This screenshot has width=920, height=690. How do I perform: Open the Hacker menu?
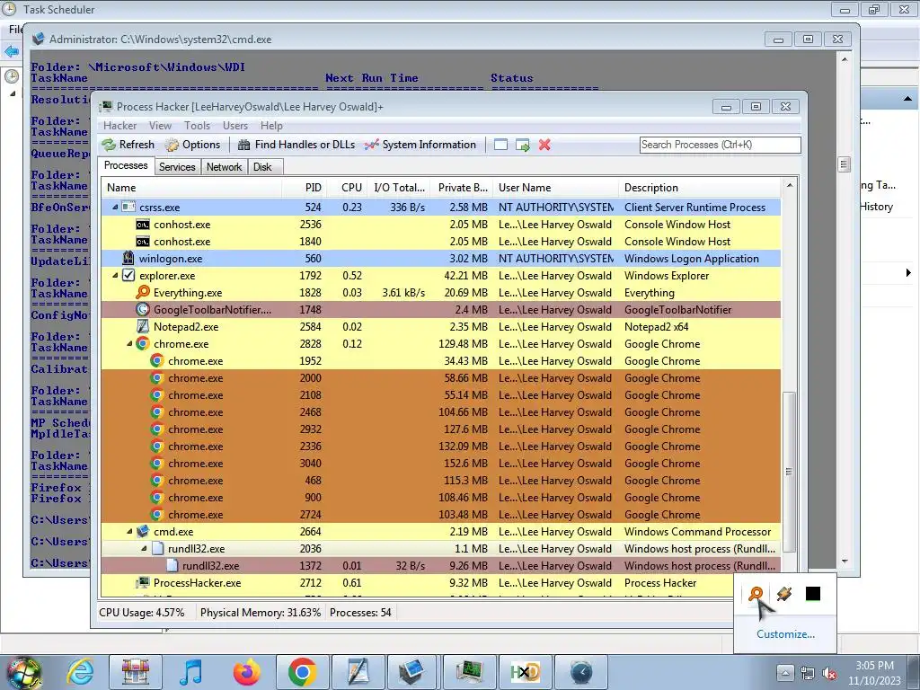119,126
